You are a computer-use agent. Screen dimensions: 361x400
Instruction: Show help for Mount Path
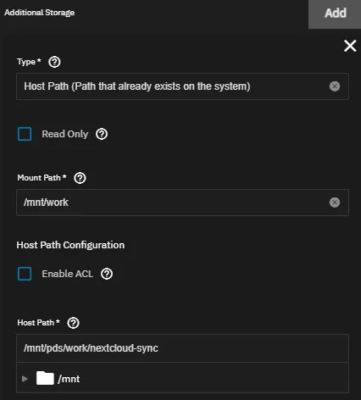(80, 178)
